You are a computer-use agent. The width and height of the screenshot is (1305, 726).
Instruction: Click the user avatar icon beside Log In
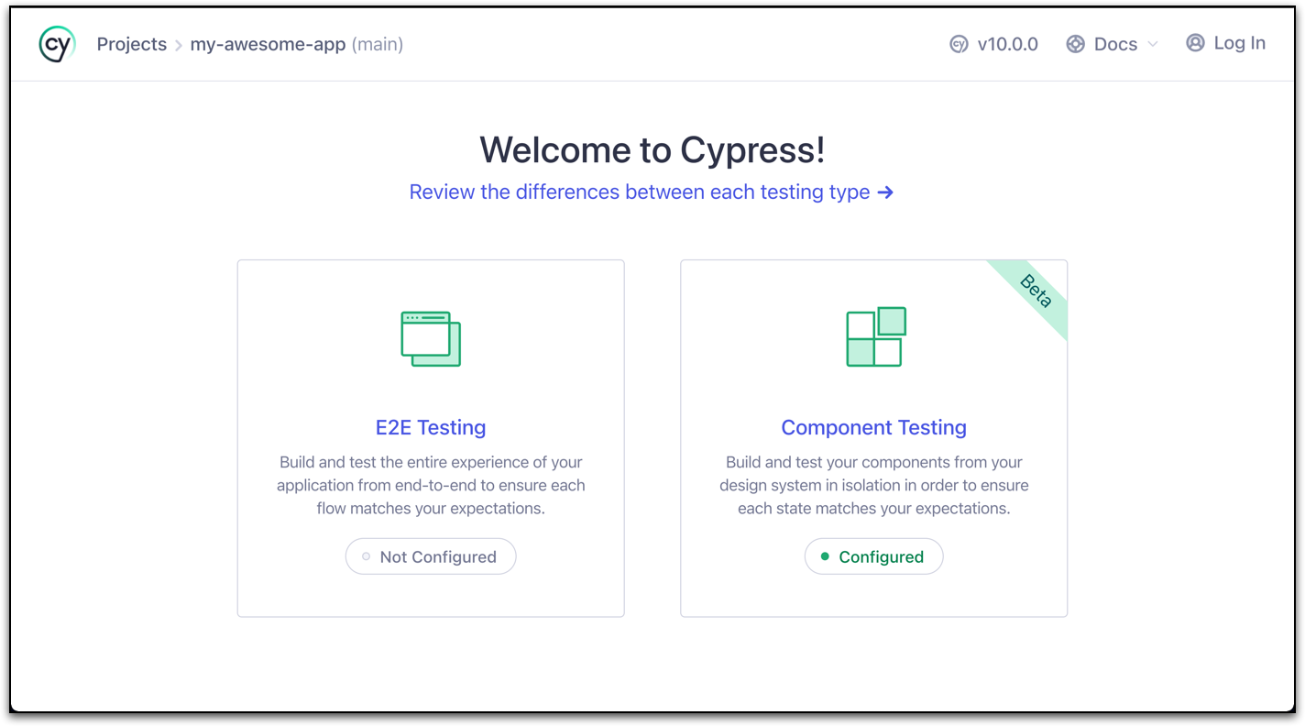1195,42
